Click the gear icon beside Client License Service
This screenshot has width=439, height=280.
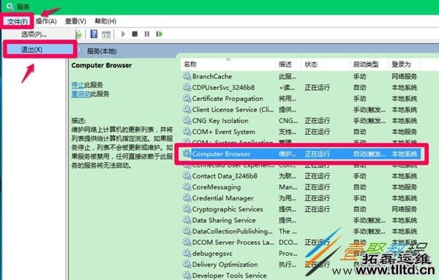187,110
